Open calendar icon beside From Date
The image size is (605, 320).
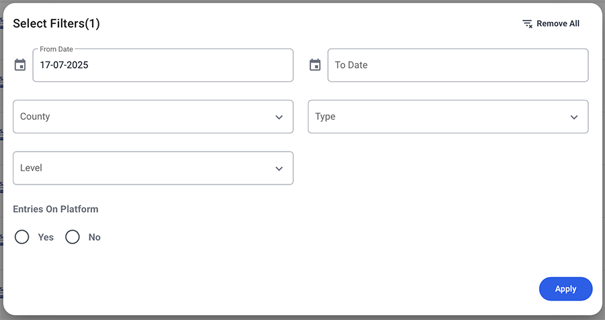[20, 64]
